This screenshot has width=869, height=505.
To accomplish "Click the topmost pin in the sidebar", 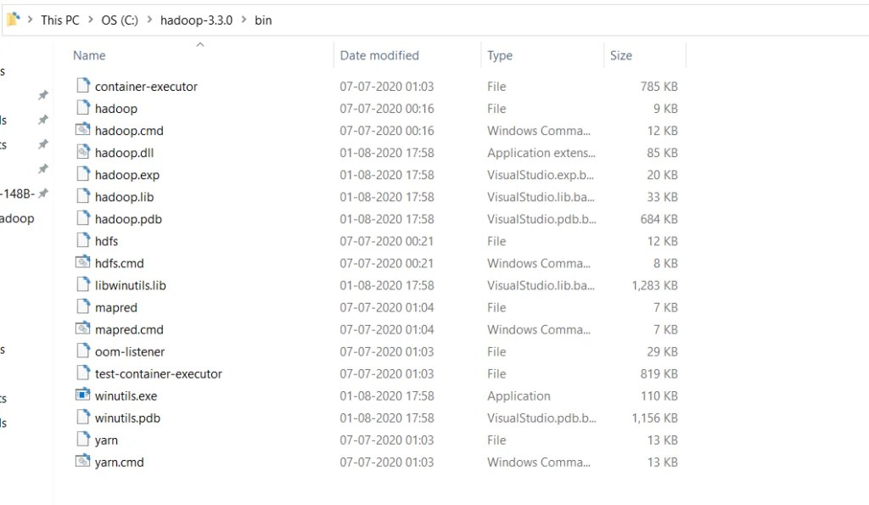I will 42,96.
